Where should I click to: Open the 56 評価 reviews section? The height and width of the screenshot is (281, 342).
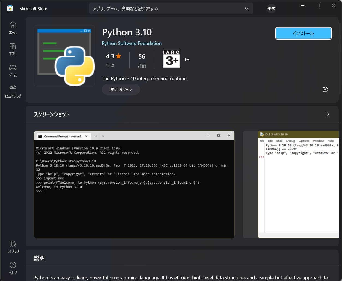pos(142,60)
